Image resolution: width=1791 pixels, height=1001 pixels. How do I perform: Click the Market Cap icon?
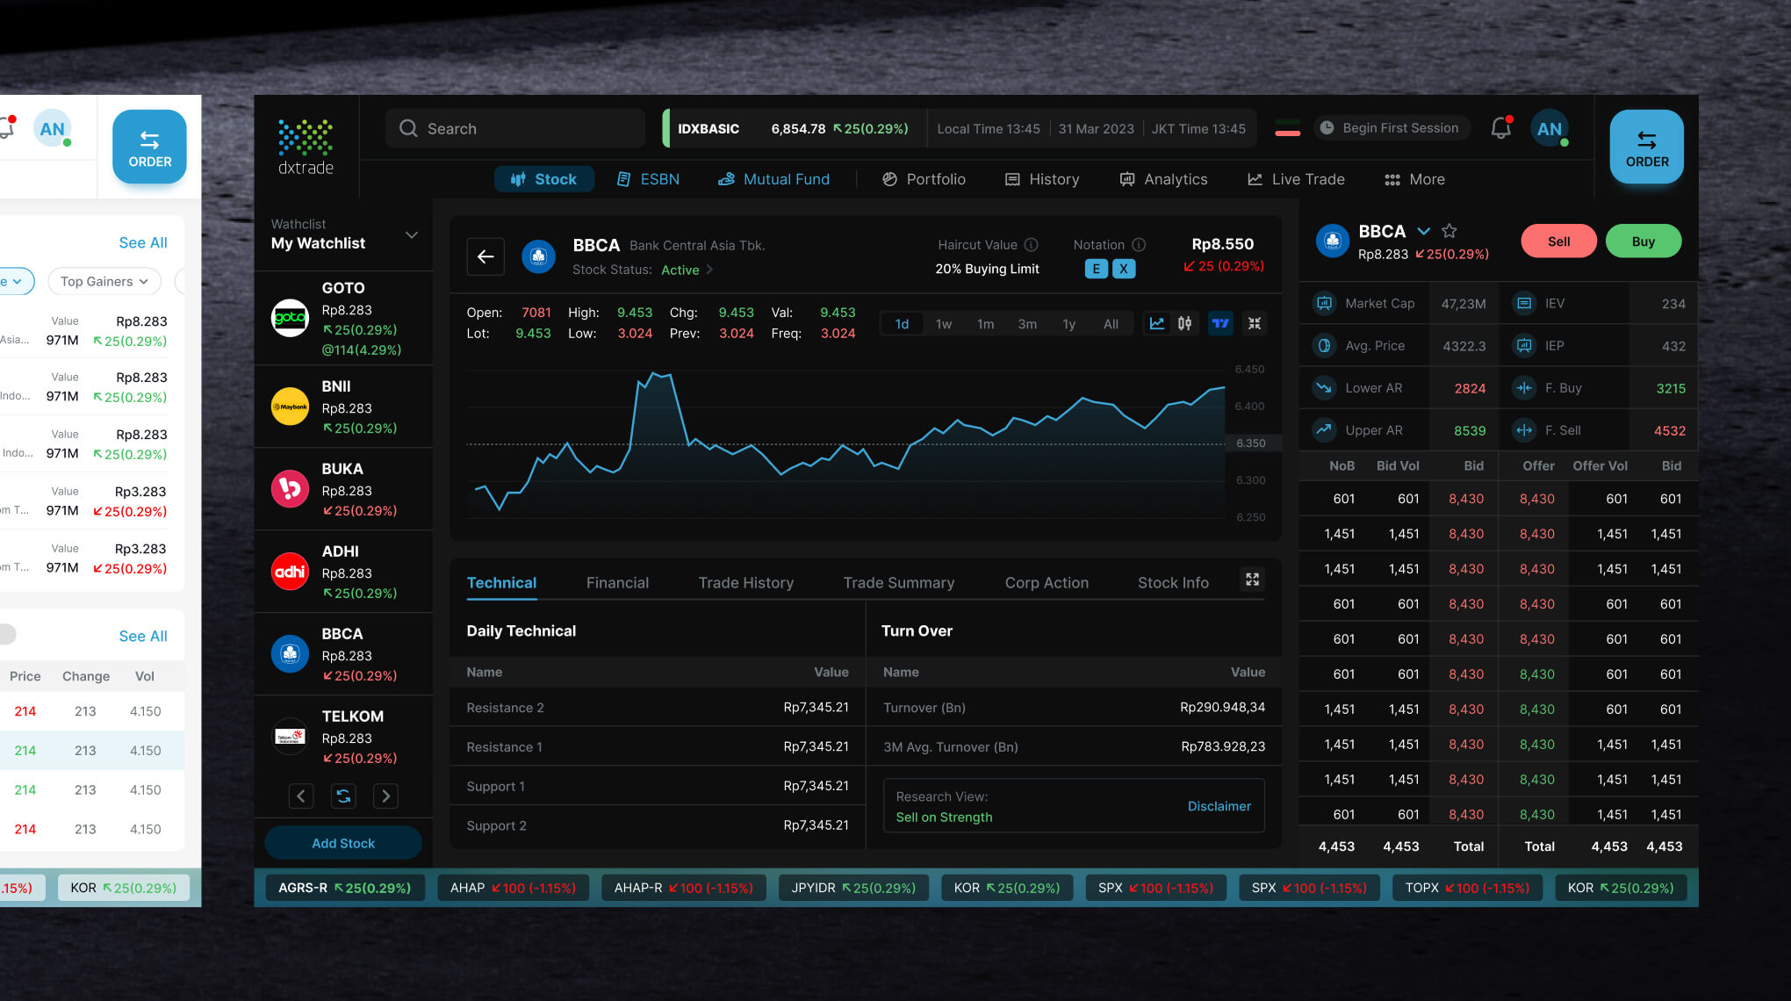(x=1323, y=303)
